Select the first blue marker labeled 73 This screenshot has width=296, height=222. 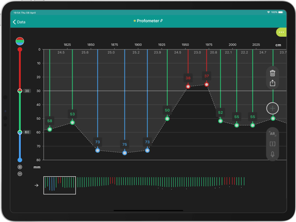[97, 150]
